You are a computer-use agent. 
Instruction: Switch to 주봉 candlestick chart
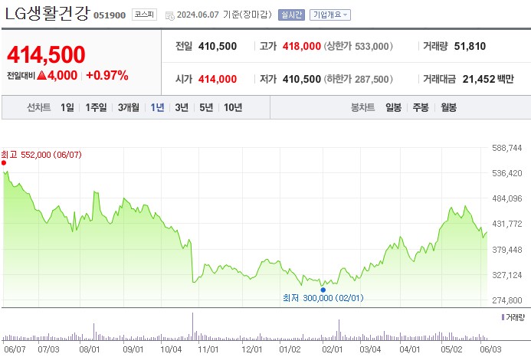tap(421, 108)
